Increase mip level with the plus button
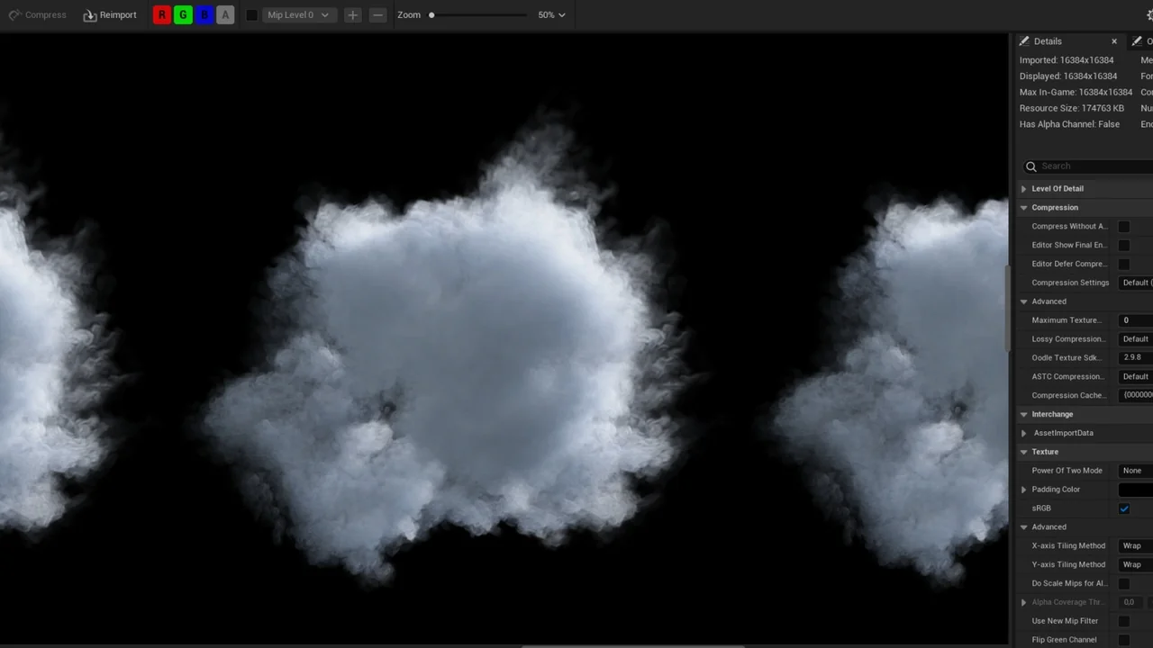Viewport: 1153px width, 648px height. [x=353, y=15]
